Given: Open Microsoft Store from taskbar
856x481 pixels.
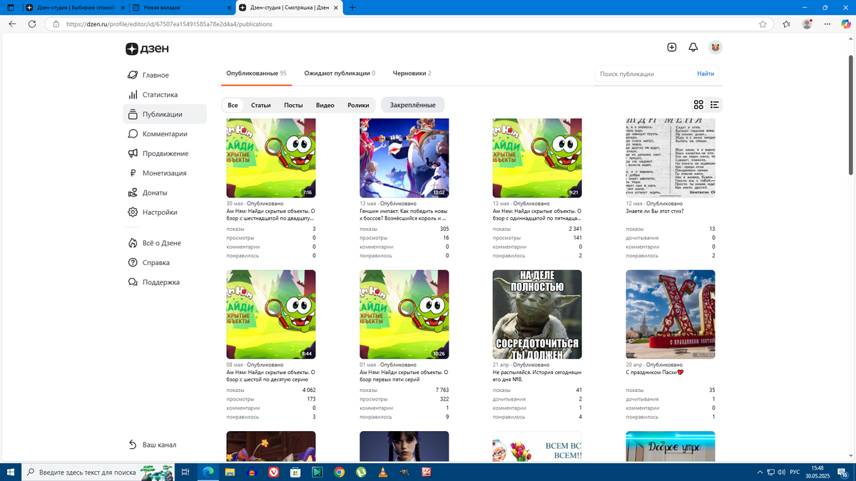Looking at the screenshot, I should tap(295, 472).
